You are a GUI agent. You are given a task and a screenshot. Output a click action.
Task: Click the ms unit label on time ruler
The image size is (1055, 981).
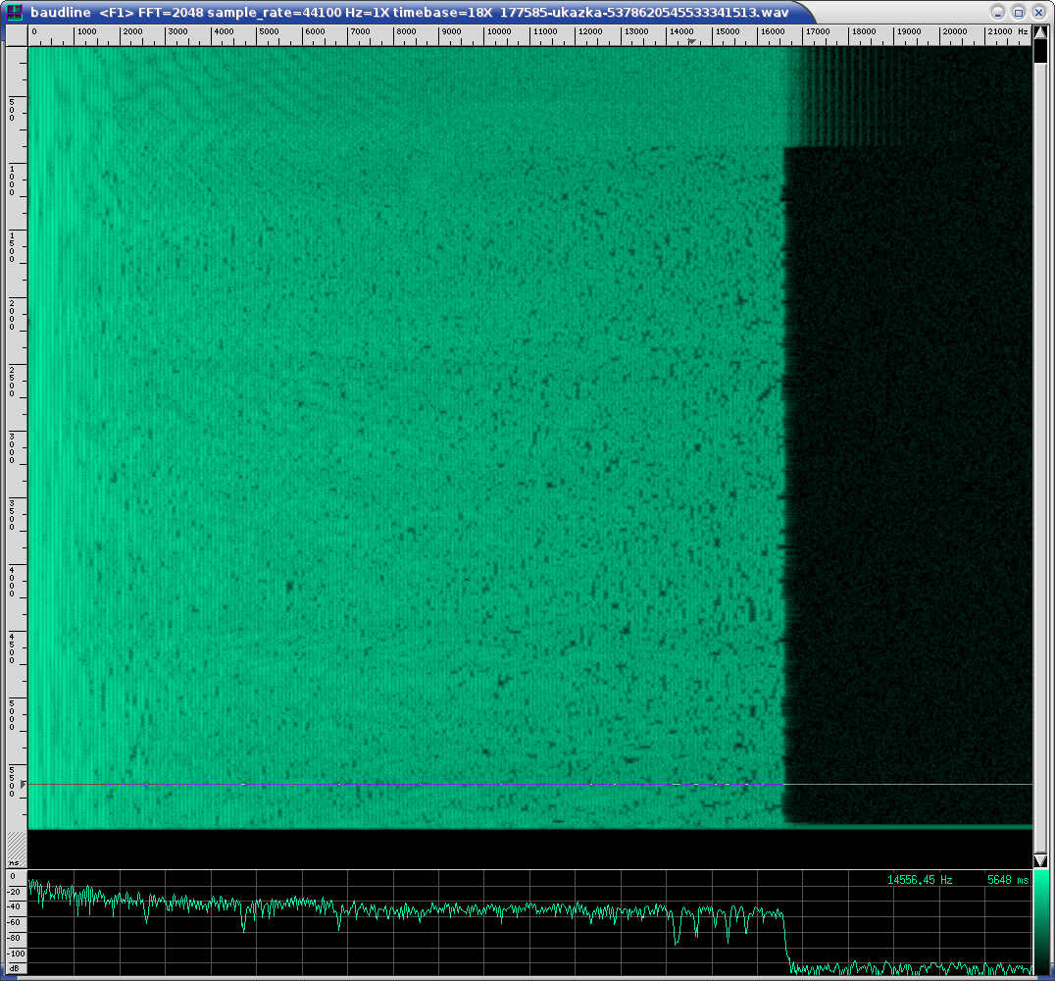tap(14, 862)
